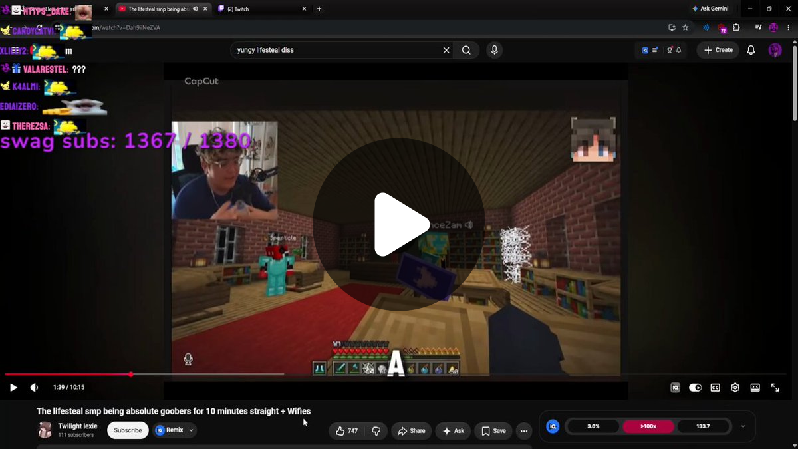Screen dimensions: 798x449
Task: Bookmark this page with the star icon
Action: click(x=686, y=27)
